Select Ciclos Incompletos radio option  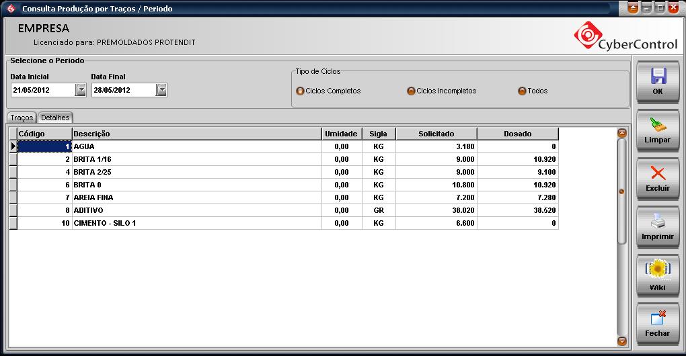click(x=411, y=91)
